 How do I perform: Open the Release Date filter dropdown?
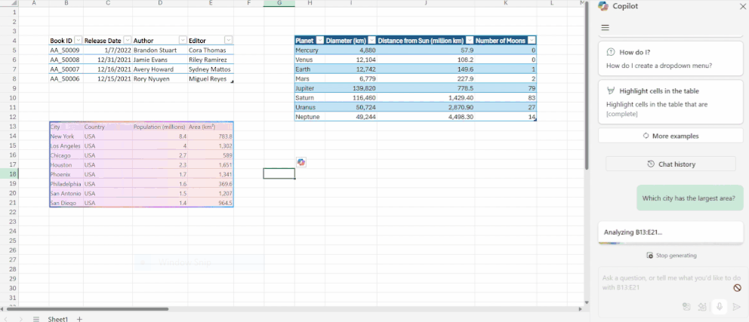[127, 40]
